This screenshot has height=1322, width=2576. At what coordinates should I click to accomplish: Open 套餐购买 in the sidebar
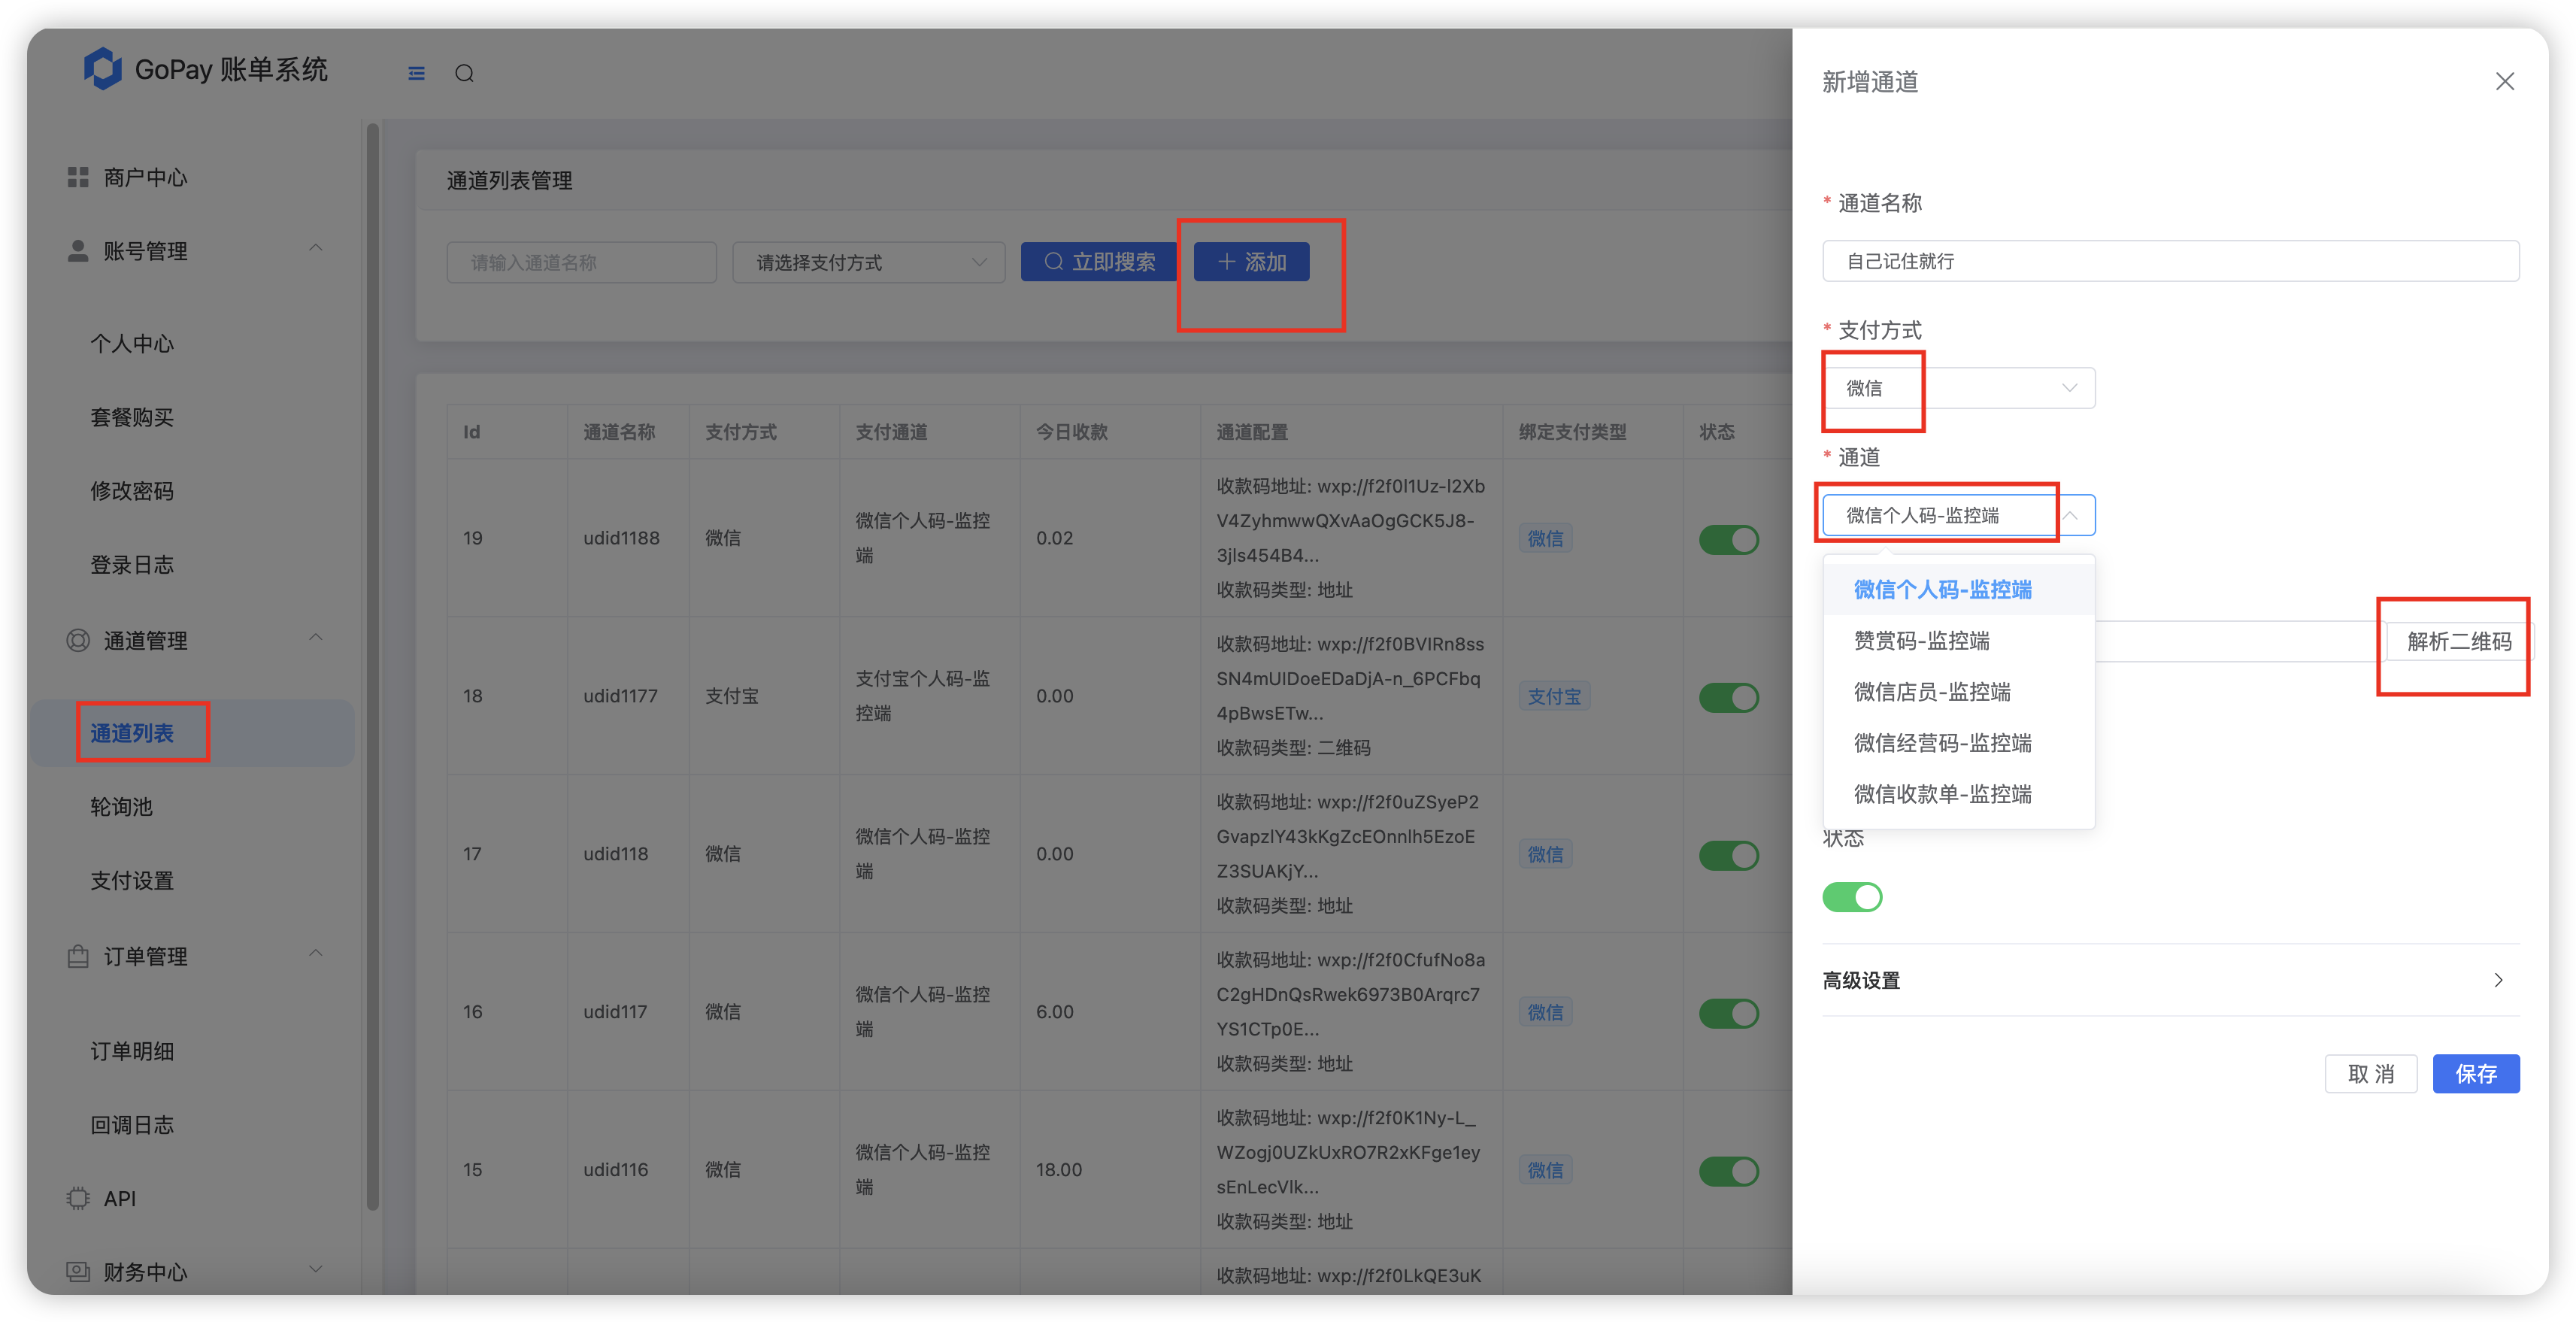(132, 417)
